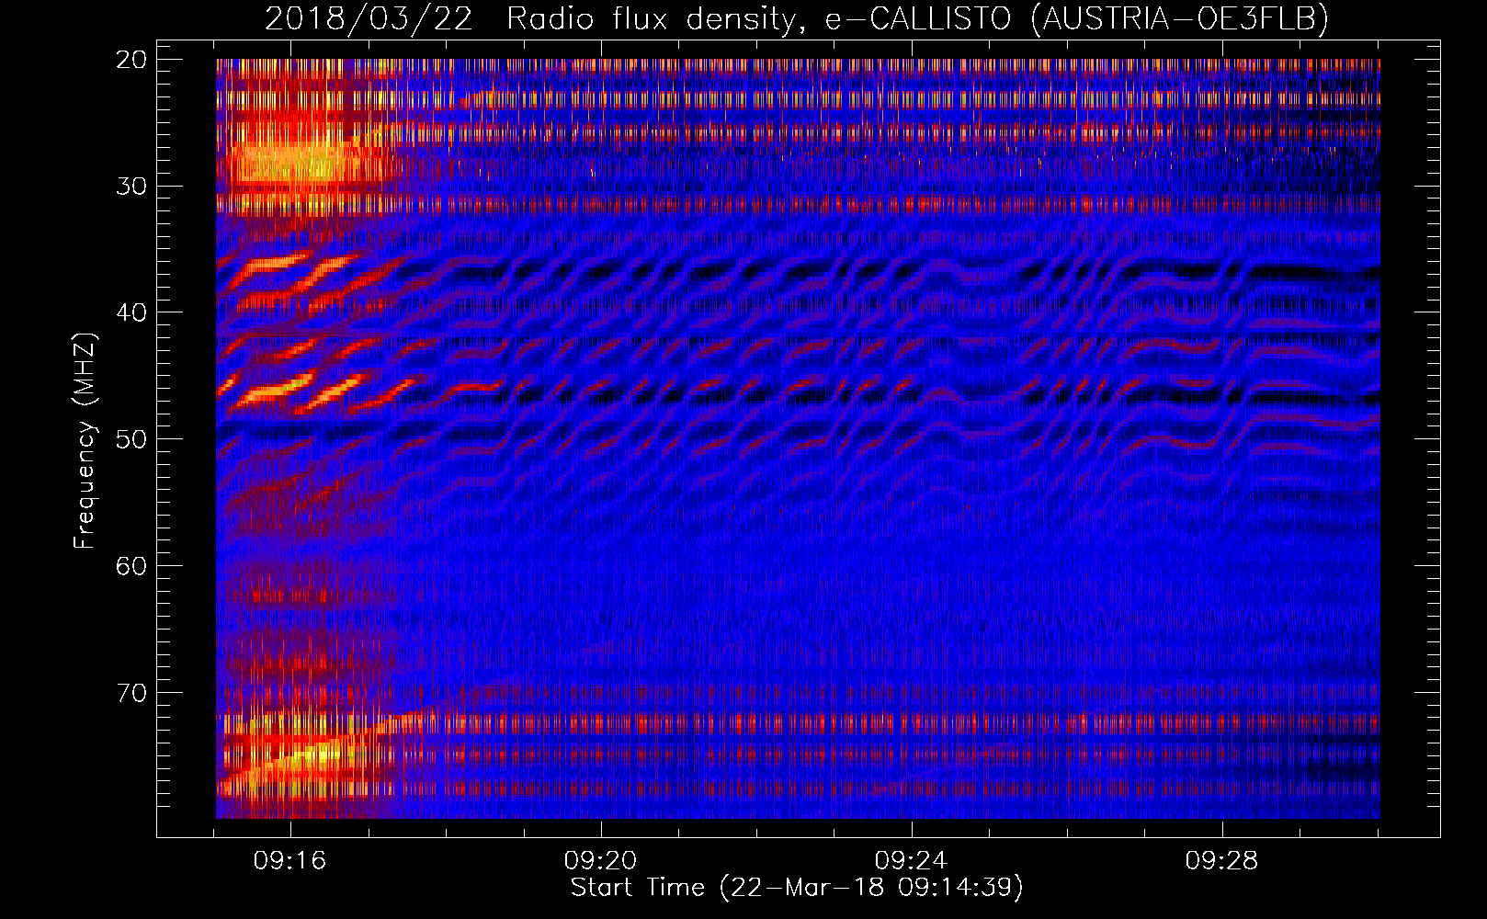Click the '70' frequency tick label
Screen dimensions: 1487x919
pyautogui.click(x=131, y=693)
